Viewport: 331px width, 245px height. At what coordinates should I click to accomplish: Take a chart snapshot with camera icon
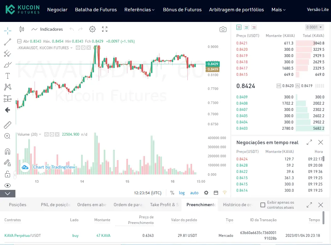point(223,29)
